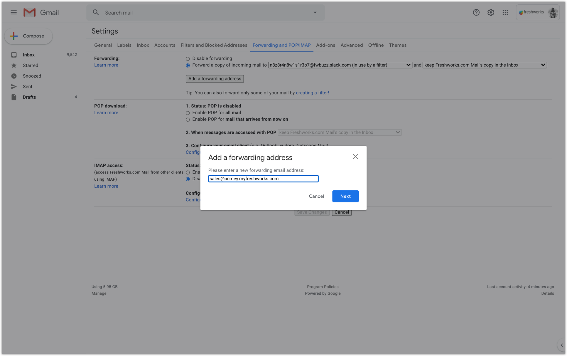Screen dimensions: 567x356
Task: Open Starred mail from sidebar
Action: pyautogui.click(x=31, y=66)
